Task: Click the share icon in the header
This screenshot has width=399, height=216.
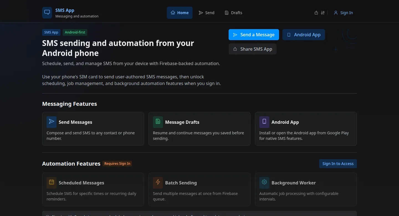Action: tap(316, 13)
